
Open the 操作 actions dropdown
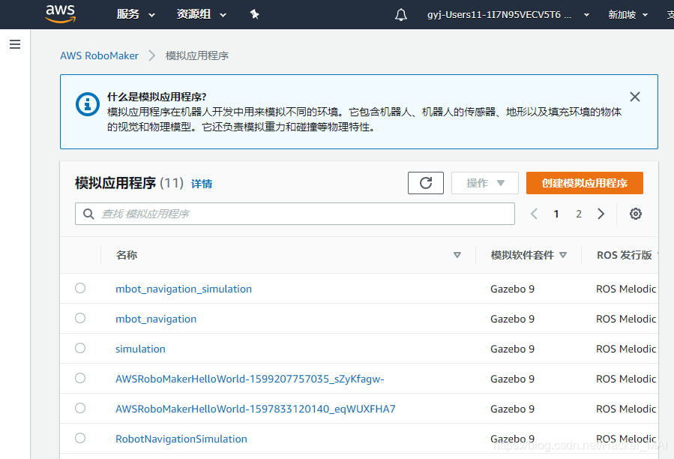485,183
